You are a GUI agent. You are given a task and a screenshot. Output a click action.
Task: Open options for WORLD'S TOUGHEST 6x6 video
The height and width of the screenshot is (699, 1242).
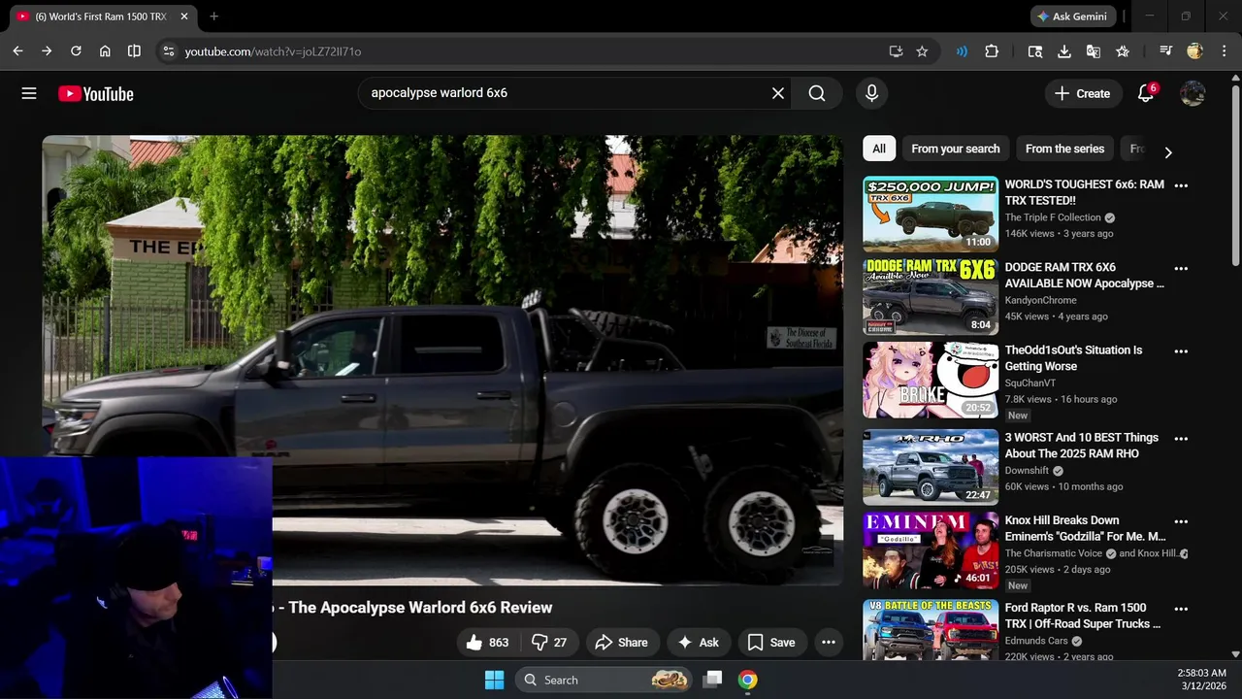pos(1181,185)
